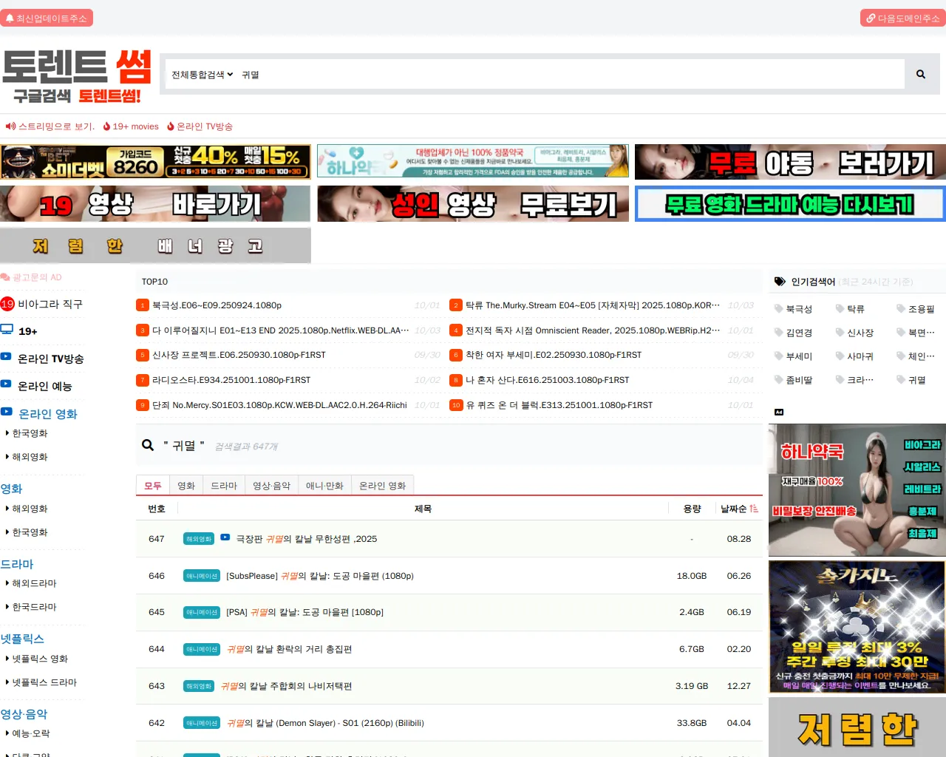Click the 귀멸 search input field

coord(569,75)
